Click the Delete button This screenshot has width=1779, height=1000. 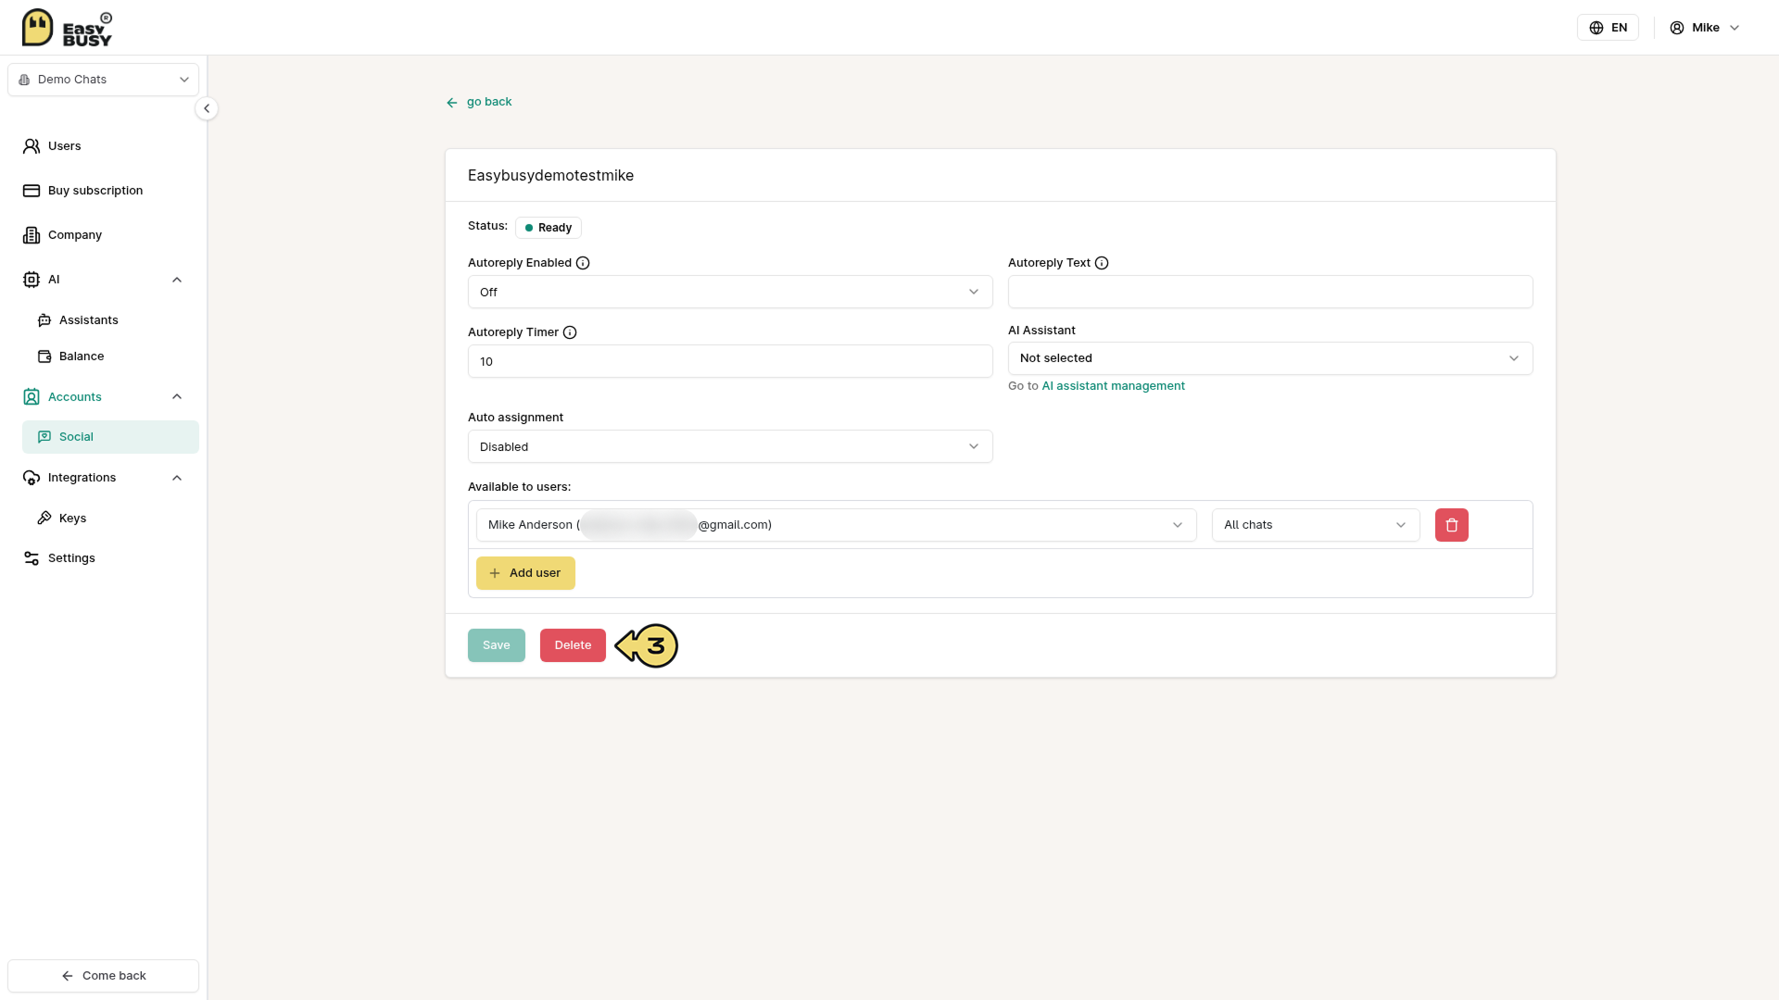(573, 645)
